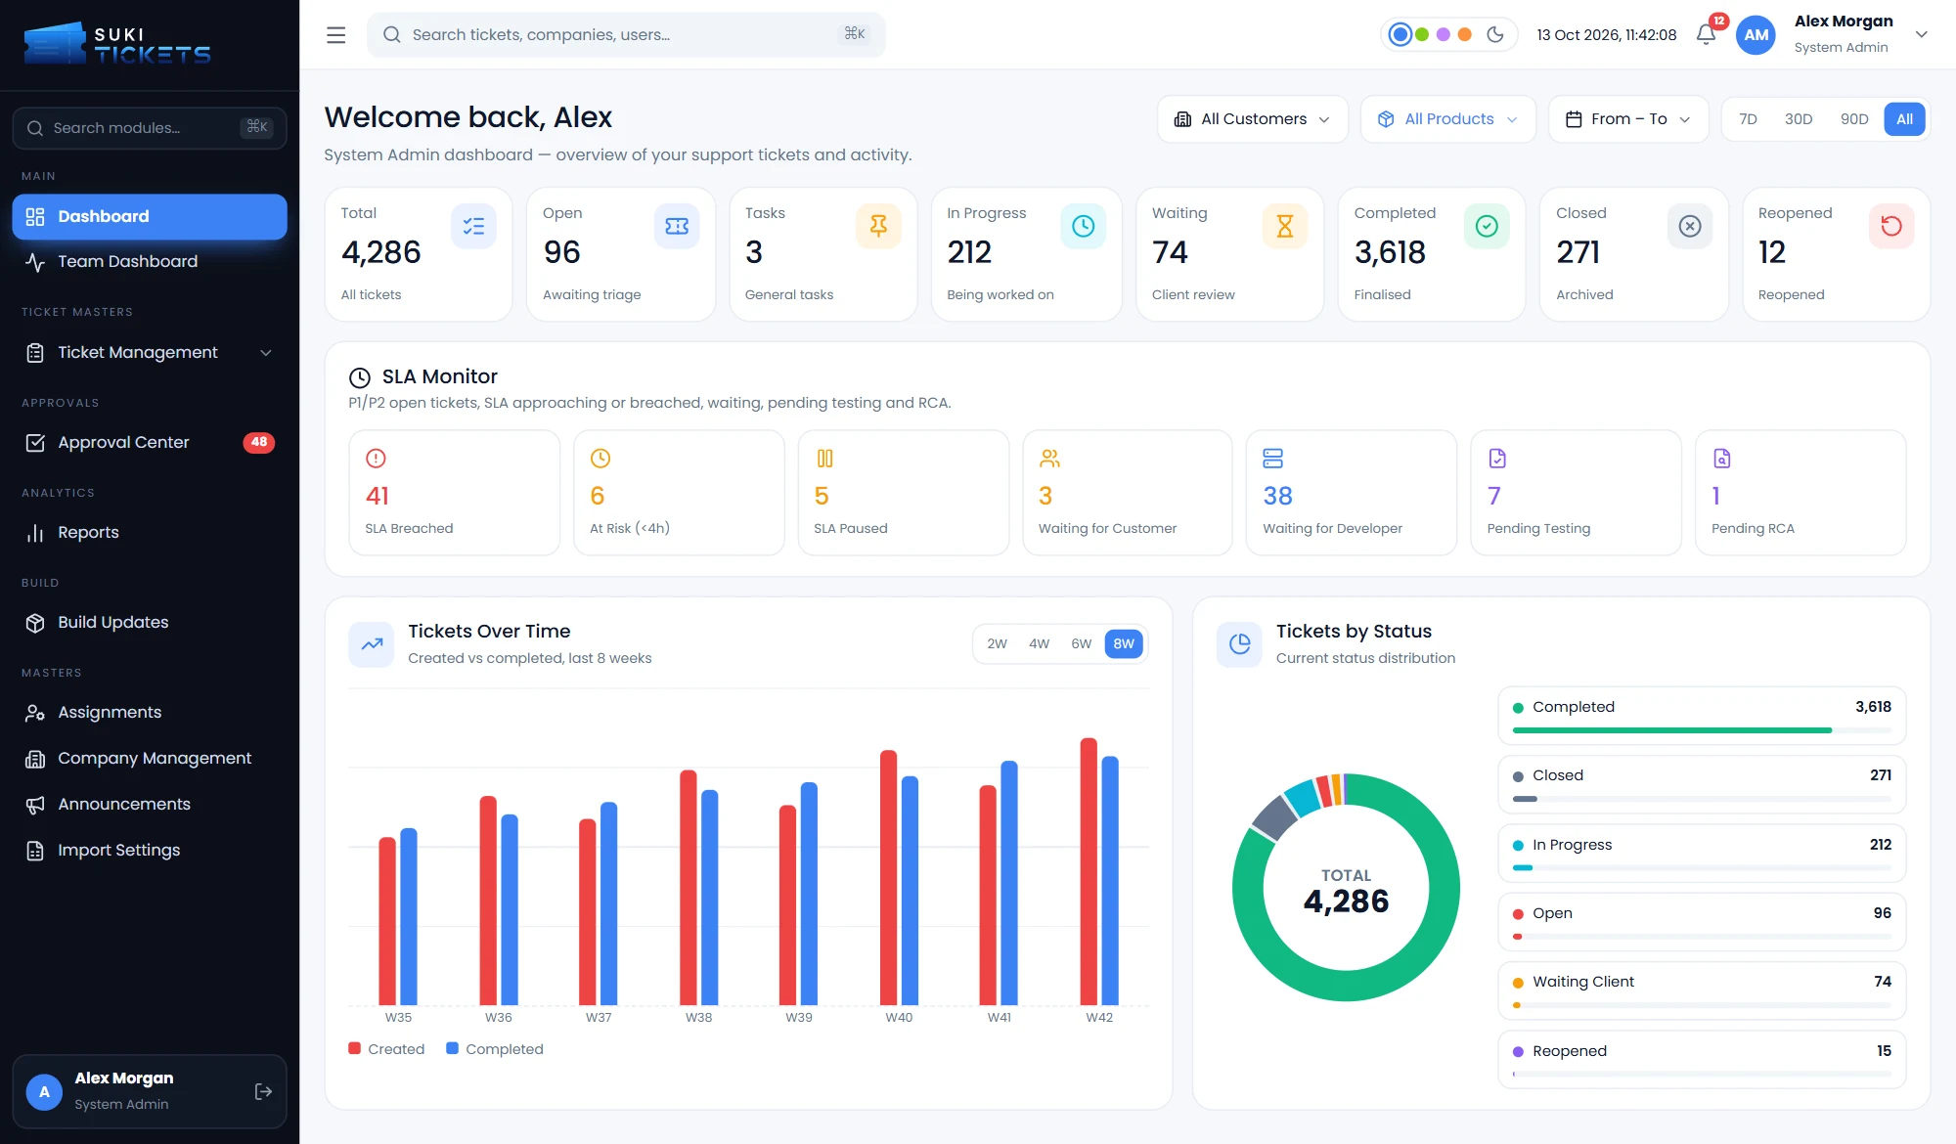Viewport: 1956px width, 1144px height.
Task: Select the 90D time range
Action: [x=1853, y=119]
